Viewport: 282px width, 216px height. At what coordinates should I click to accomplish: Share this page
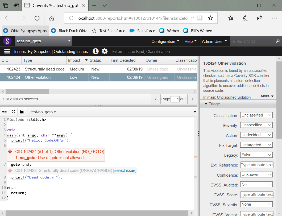click(x=260, y=18)
